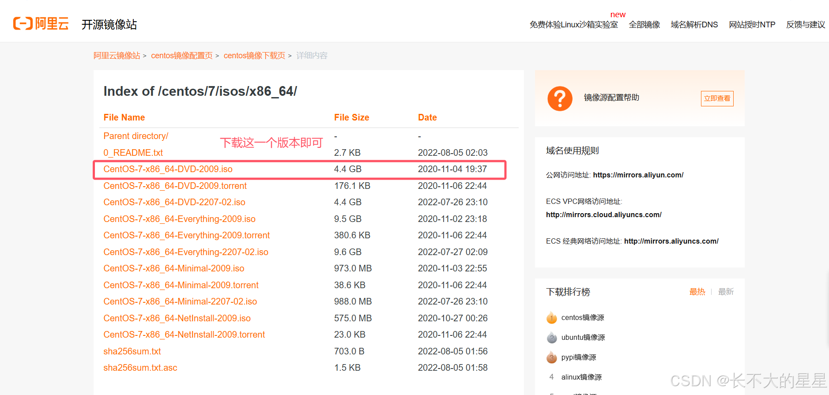The width and height of the screenshot is (829, 395).
Task: Click 镜像源配置帮助 help text
Action: click(x=611, y=98)
